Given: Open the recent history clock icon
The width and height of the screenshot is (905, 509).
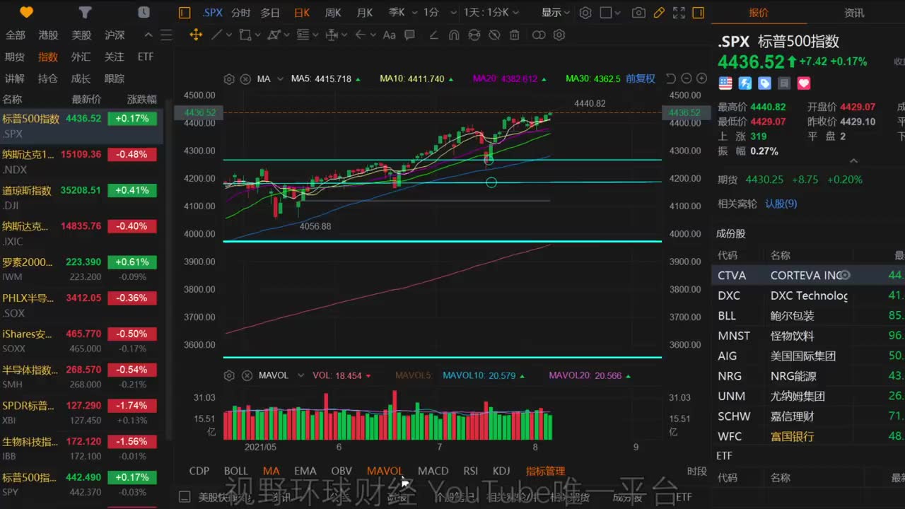Looking at the screenshot, I should click(144, 12).
